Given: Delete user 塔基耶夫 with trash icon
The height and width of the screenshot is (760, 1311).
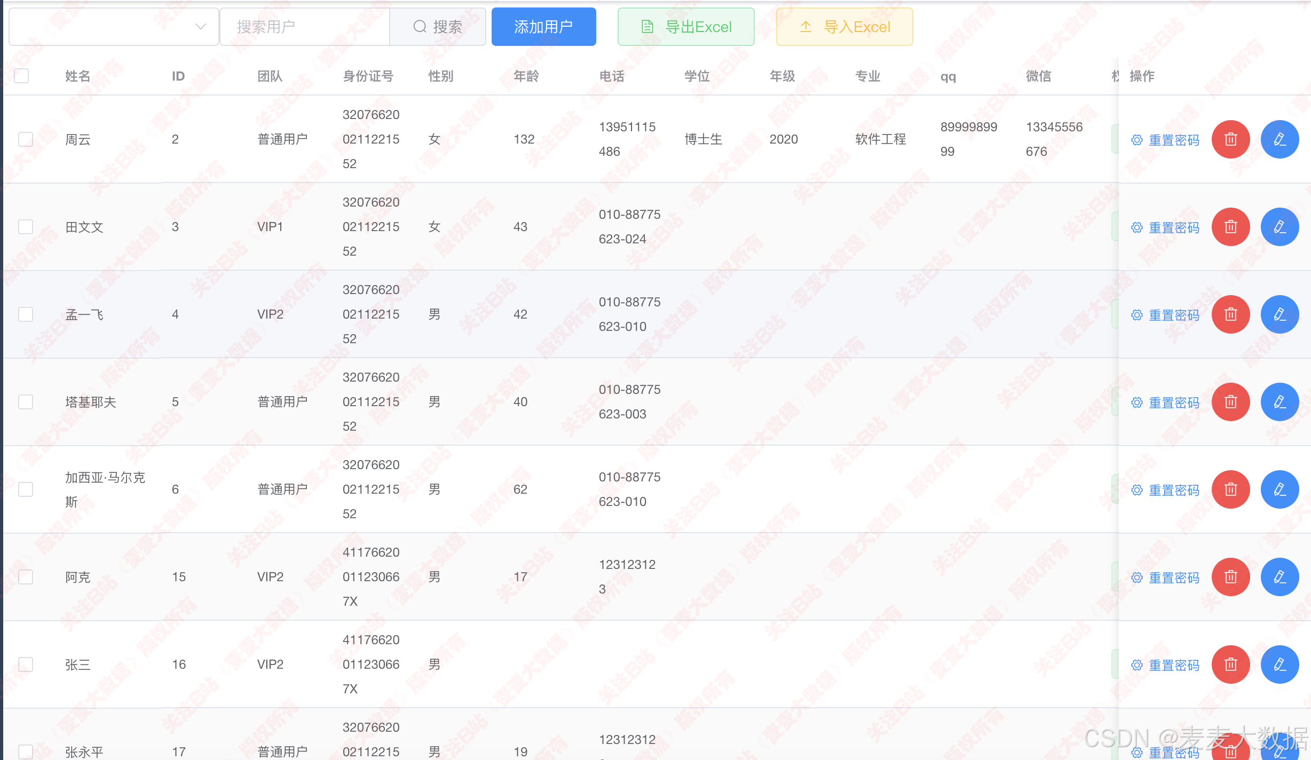Looking at the screenshot, I should tap(1230, 402).
